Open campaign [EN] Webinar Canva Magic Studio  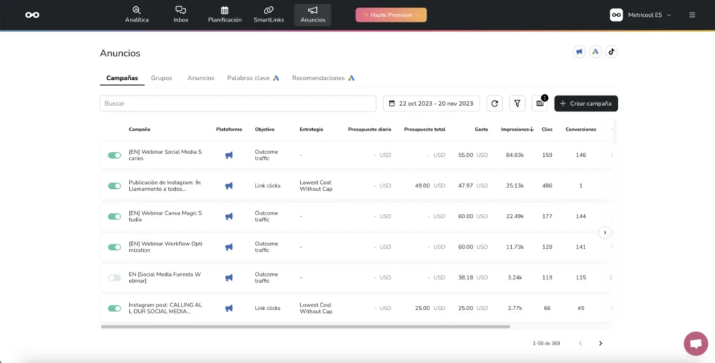(165, 217)
